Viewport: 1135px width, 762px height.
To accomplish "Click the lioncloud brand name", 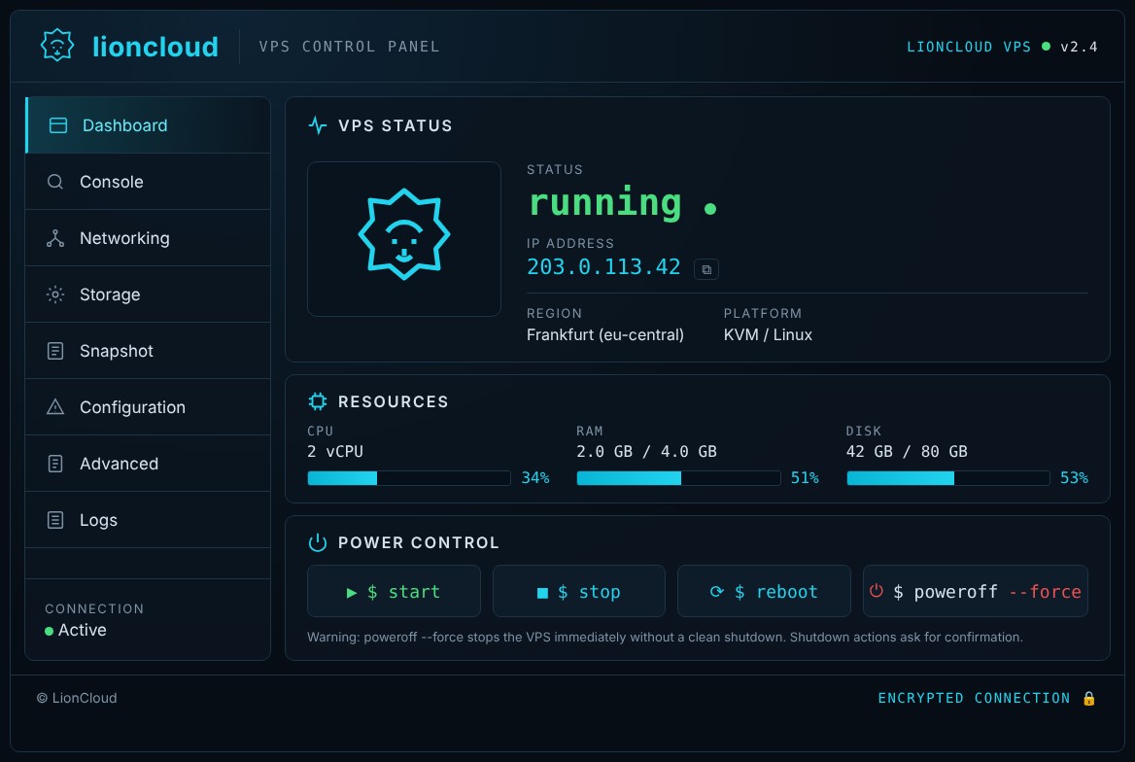I will coord(155,47).
